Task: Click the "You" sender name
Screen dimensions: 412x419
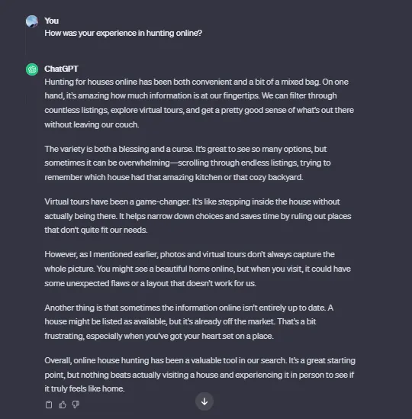Action: [52, 21]
